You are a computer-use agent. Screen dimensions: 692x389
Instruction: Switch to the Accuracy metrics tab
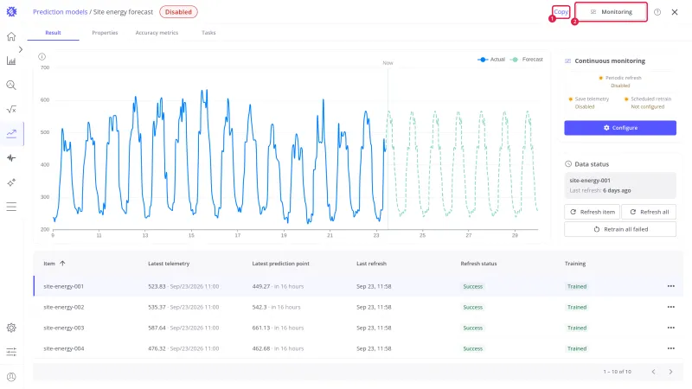pos(157,33)
